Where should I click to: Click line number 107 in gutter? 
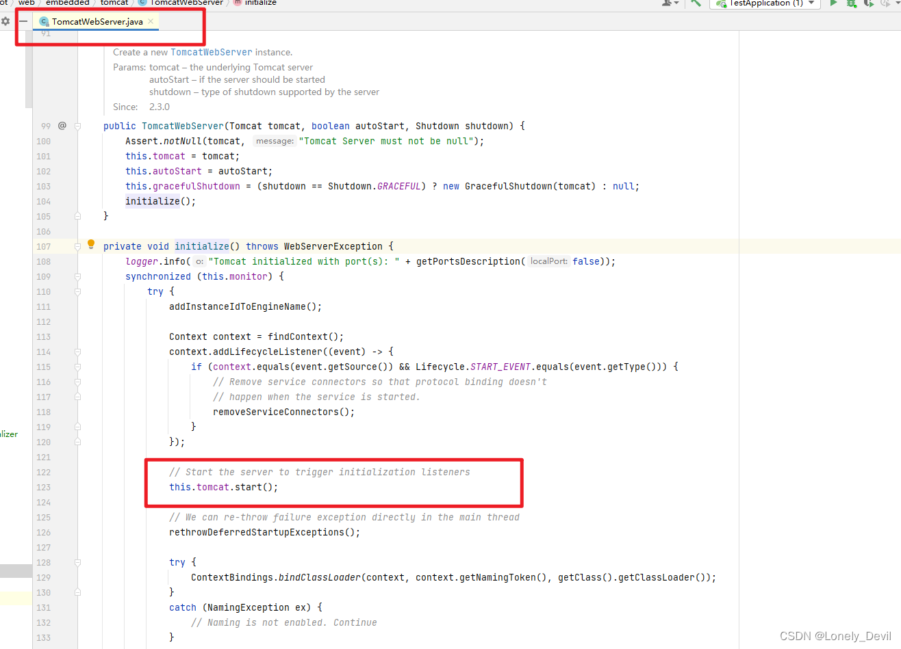click(44, 246)
